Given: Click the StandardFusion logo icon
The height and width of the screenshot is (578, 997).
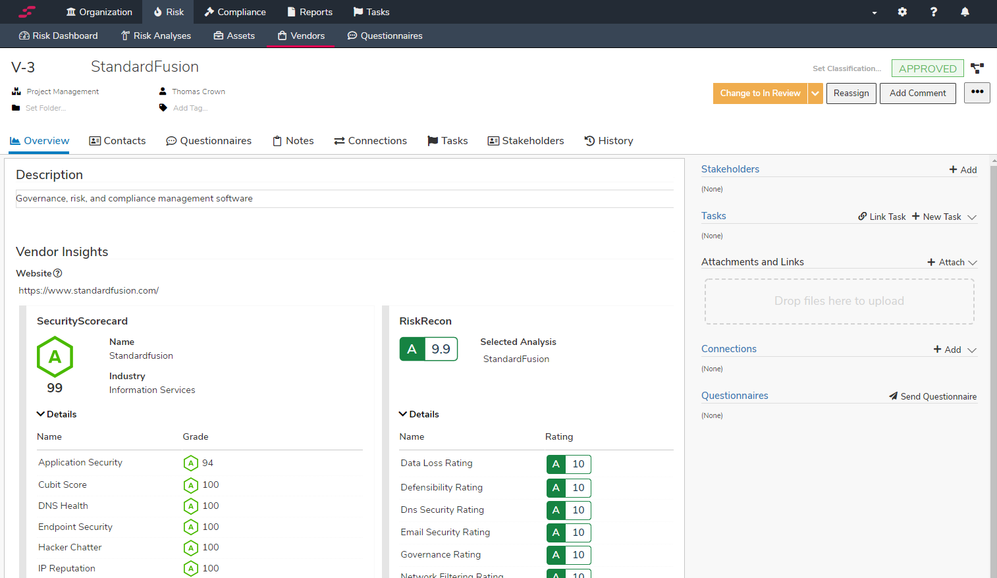Looking at the screenshot, I should click(27, 12).
